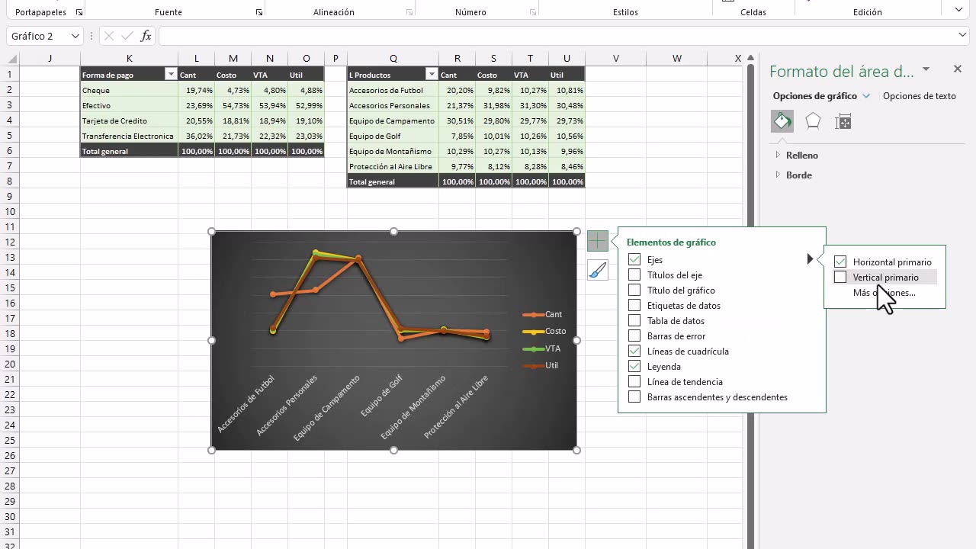Open L Productos filter dropdown
This screenshot has height=549, width=976.
[432, 74]
